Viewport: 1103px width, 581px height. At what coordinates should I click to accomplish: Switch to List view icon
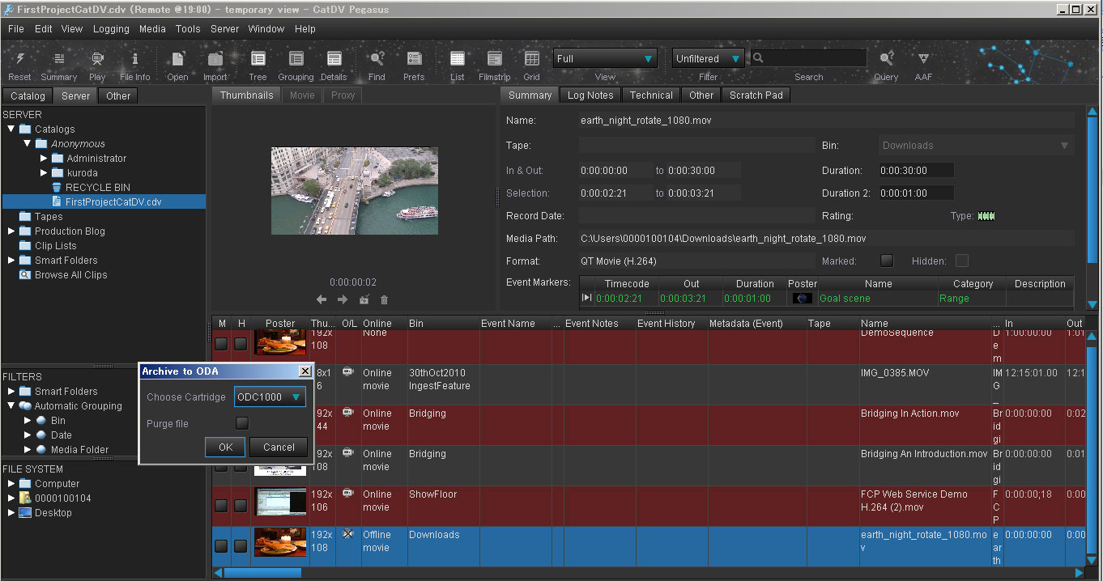pos(458,59)
